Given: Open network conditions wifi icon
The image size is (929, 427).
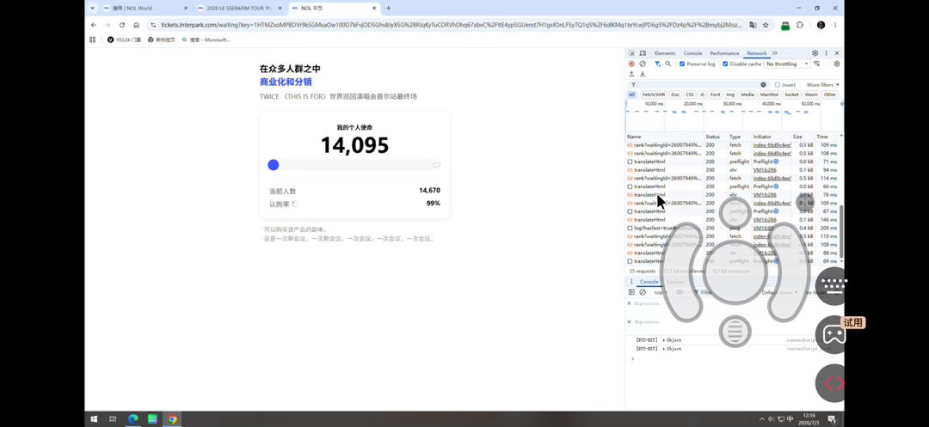Looking at the screenshot, I should 816,64.
